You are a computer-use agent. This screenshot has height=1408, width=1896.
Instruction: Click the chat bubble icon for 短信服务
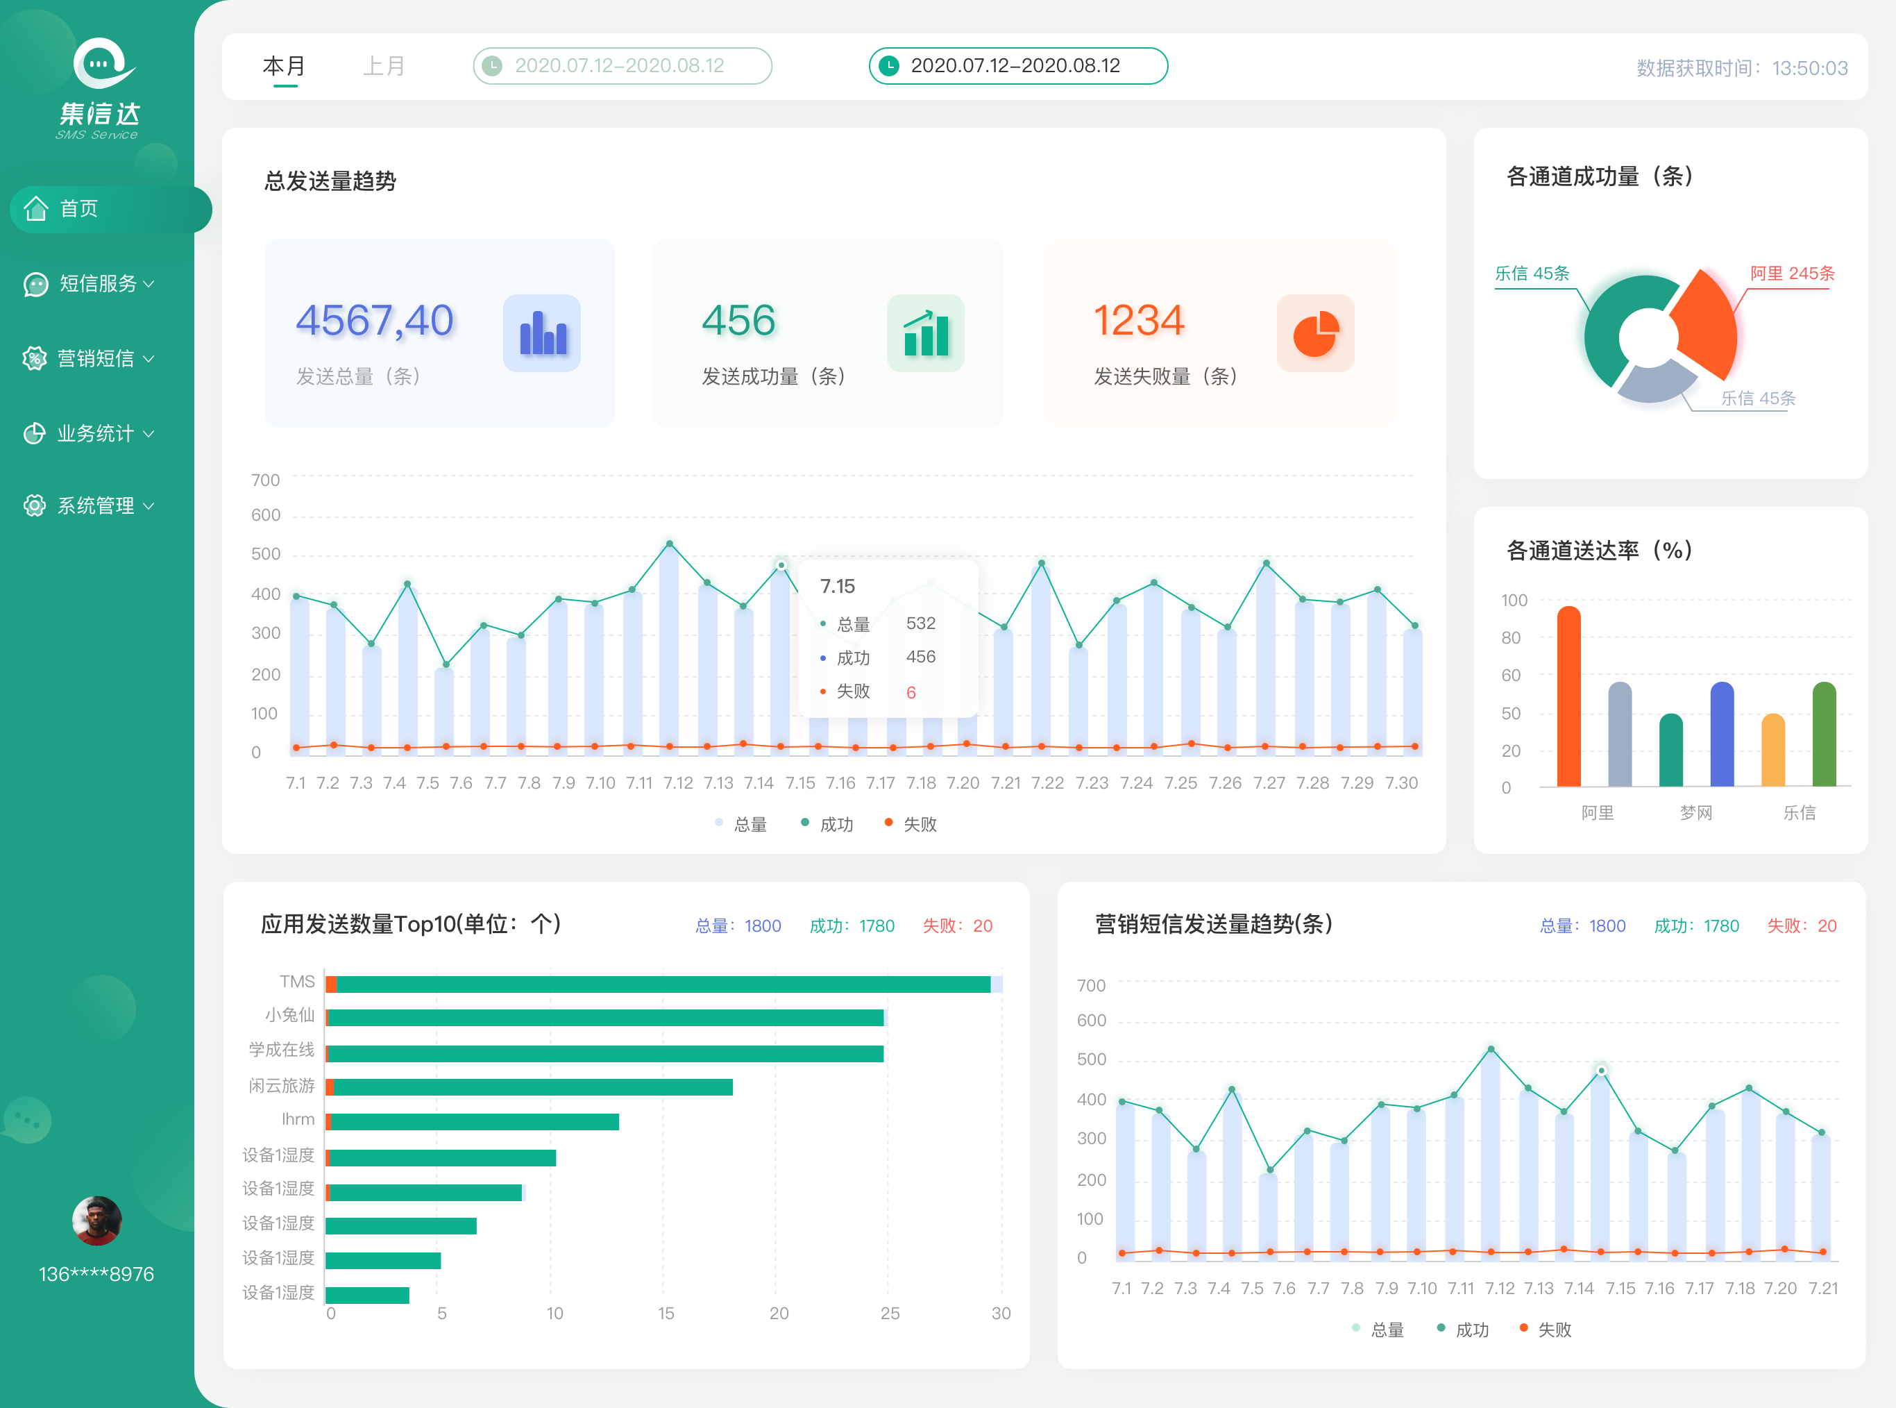(x=36, y=284)
